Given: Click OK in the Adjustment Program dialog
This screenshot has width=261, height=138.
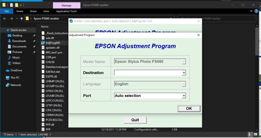Looking at the screenshot, I should click(189, 109).
